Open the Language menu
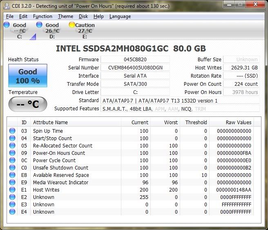Image resolution: width=268 pixels, height=230 pixels. point(120,16)
